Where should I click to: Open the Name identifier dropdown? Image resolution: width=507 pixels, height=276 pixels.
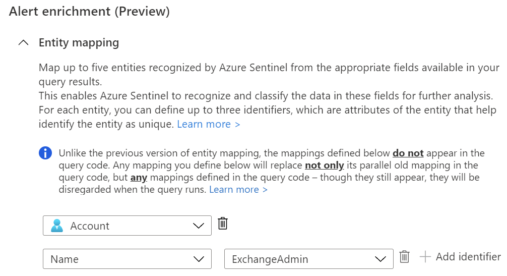(x=127, y=259)
